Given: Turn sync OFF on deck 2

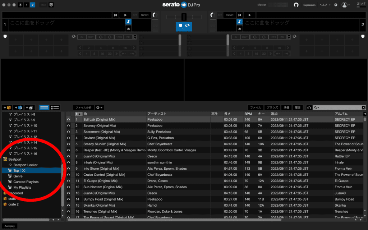Looking at the screenshot, I should click(220, 15).
